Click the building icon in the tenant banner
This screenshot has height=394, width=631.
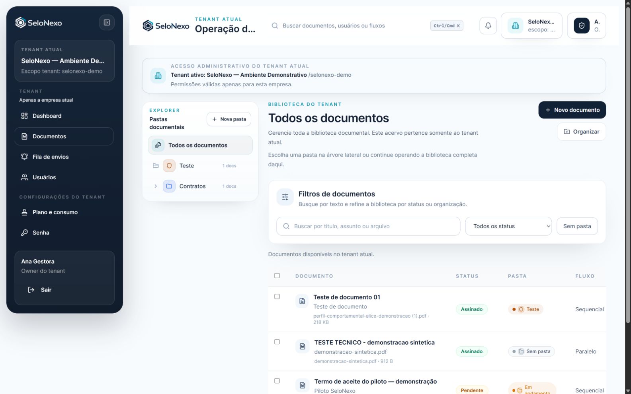pos(158,76)
